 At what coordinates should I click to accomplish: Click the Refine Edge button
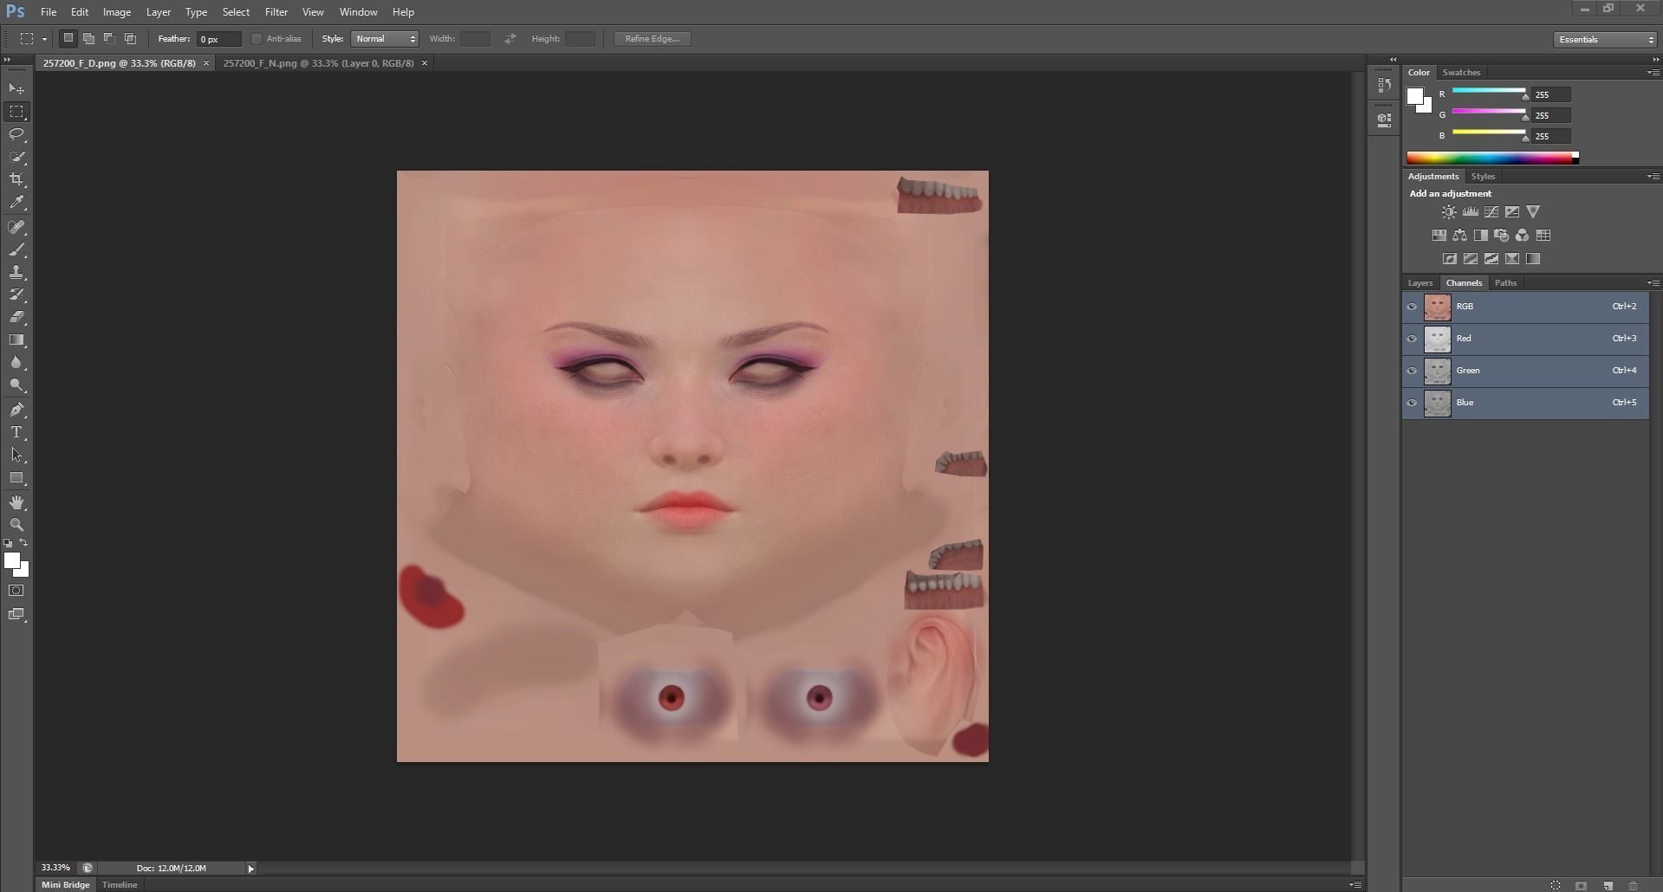pyautogui.click(x=652, y=39)
